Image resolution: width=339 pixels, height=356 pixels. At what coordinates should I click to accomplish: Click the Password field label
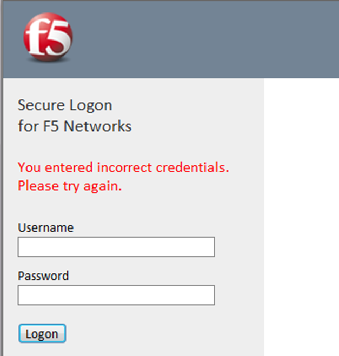coord(43,276)
